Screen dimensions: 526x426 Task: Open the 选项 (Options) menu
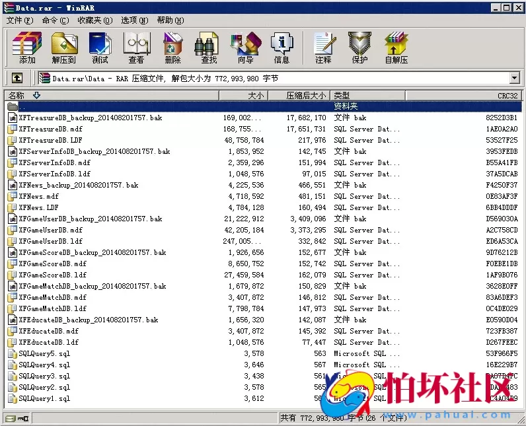click(x=135, y=20)
